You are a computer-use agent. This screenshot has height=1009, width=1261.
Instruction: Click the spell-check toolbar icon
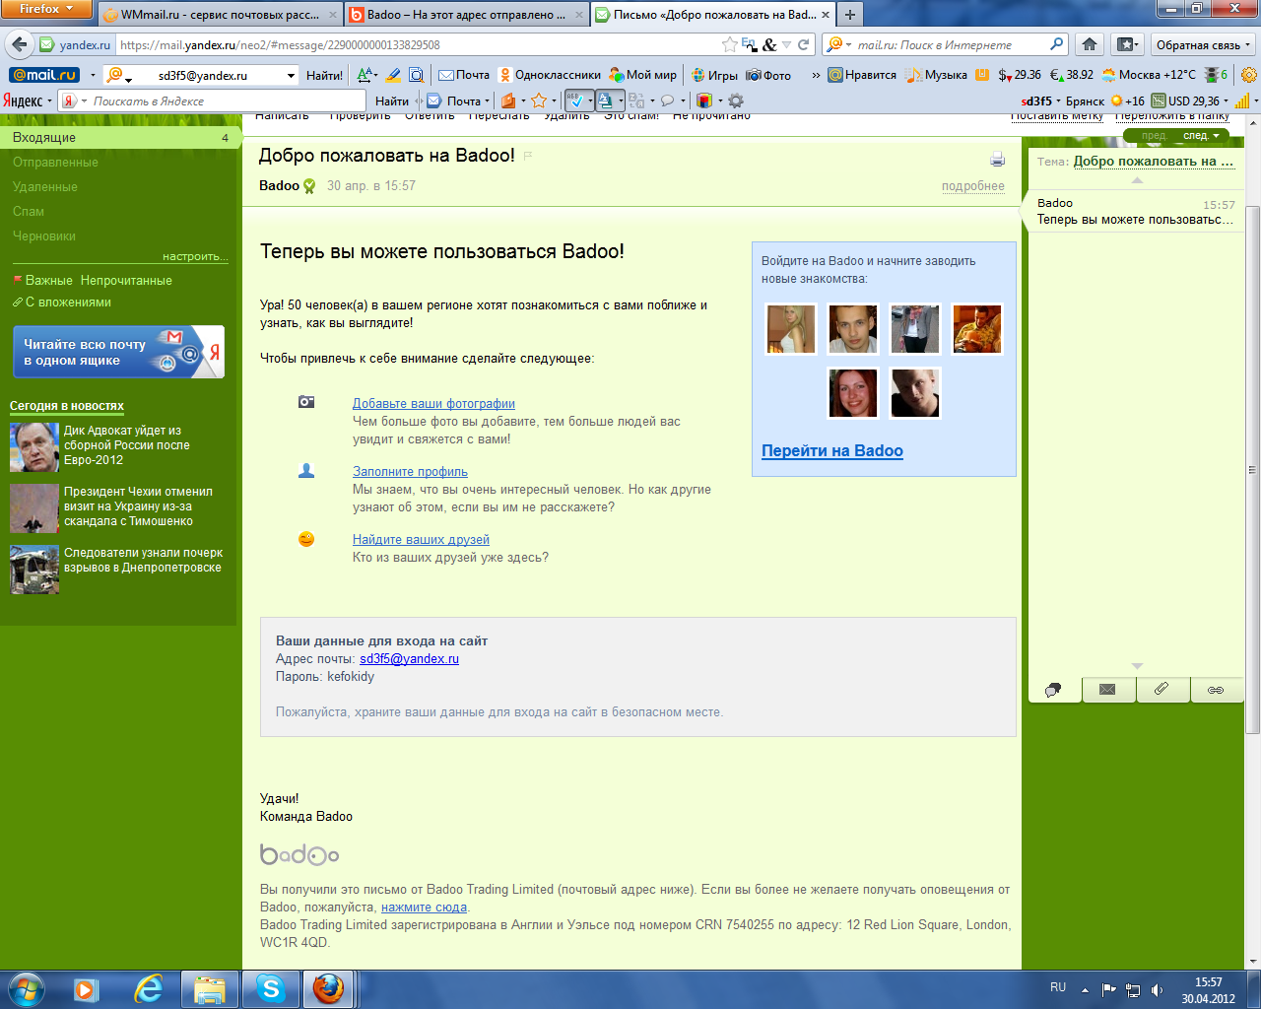tap(577, 101)
